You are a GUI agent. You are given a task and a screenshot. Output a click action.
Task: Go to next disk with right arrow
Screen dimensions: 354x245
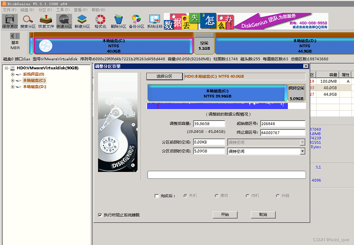click(17, 36)
